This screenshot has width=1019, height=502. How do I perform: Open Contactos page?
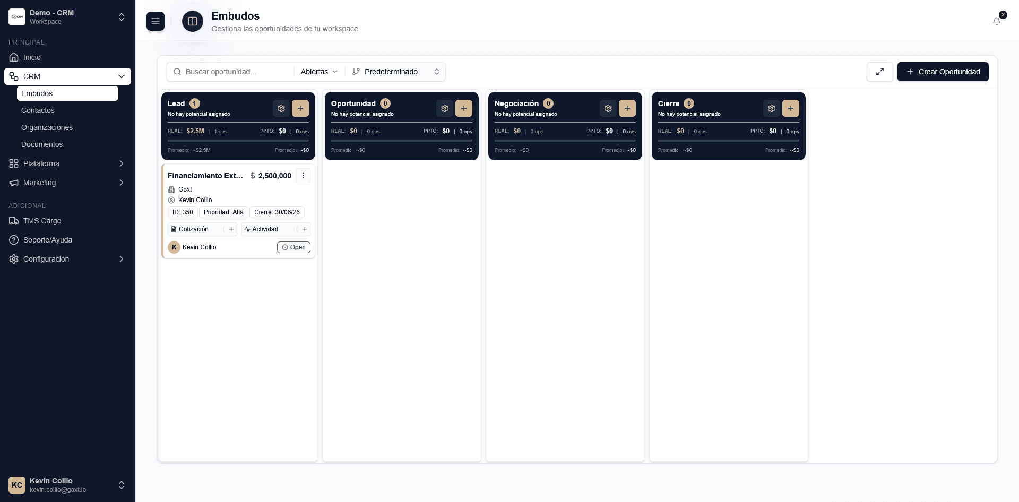[68, 110]
